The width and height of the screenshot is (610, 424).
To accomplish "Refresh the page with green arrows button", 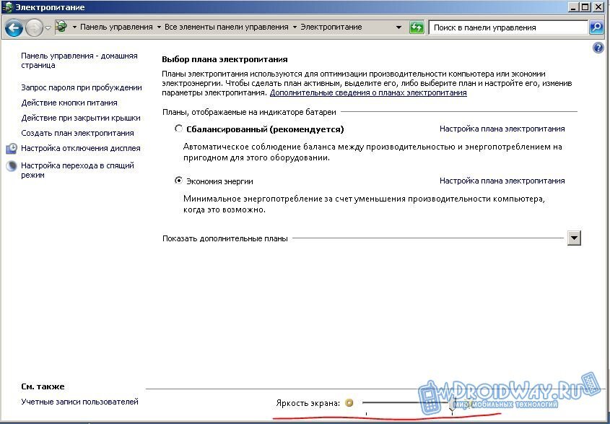I will 417,27.
